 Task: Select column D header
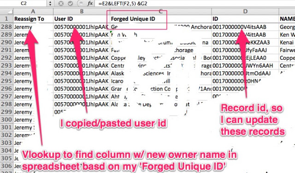coord(245,12)
